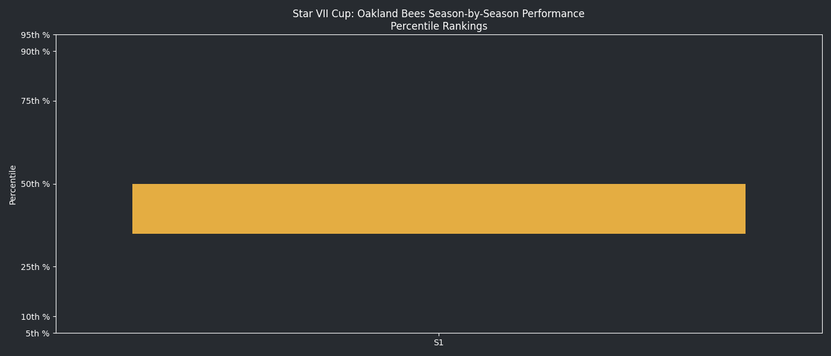This screenshot has height=356, width=831.
Task: Click empty plot area below the orange bar
Action: [439, 285]
